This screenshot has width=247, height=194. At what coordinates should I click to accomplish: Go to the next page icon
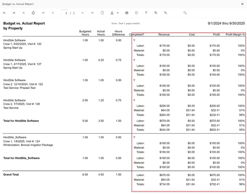click(x=83, y=13)
